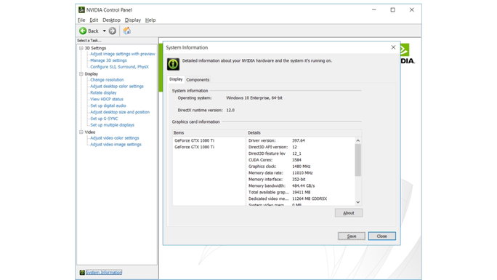Click the Dedicated video memory row
This screenshot has height=280, width=497.
(301, 199)
